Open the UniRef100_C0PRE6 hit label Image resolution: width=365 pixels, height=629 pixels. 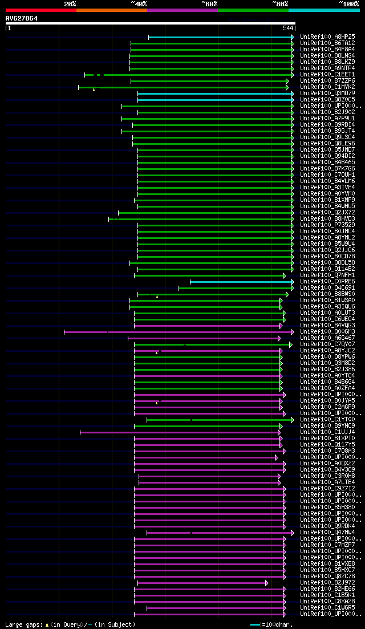[327, 282]
